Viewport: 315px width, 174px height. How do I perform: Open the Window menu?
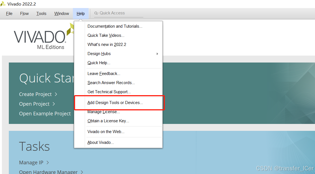[x=62, y=14]
